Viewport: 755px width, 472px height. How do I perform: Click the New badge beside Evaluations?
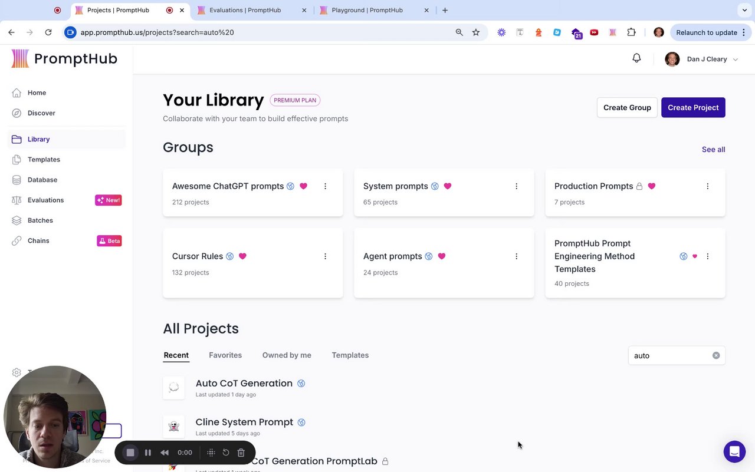108,200
